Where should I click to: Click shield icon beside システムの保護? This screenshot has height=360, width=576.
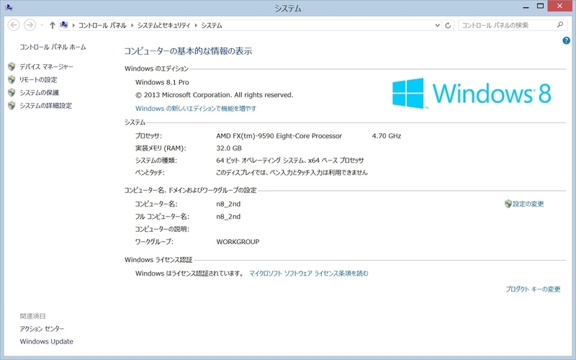[x=12, y=93]
